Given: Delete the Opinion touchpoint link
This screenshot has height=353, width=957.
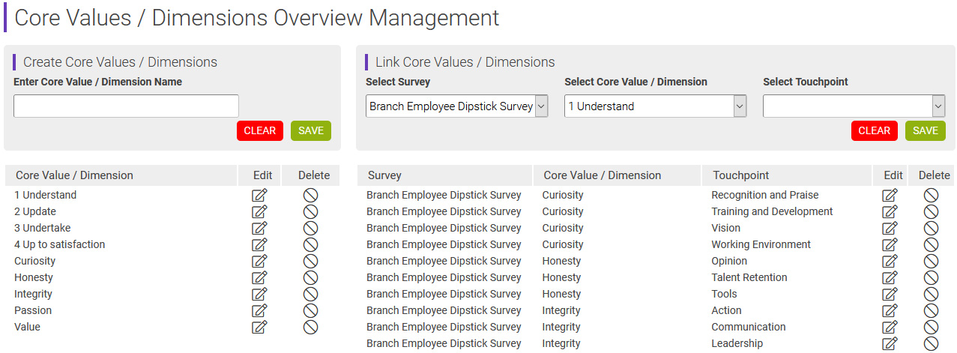Looking at the screenshot, I should [931, 262].
